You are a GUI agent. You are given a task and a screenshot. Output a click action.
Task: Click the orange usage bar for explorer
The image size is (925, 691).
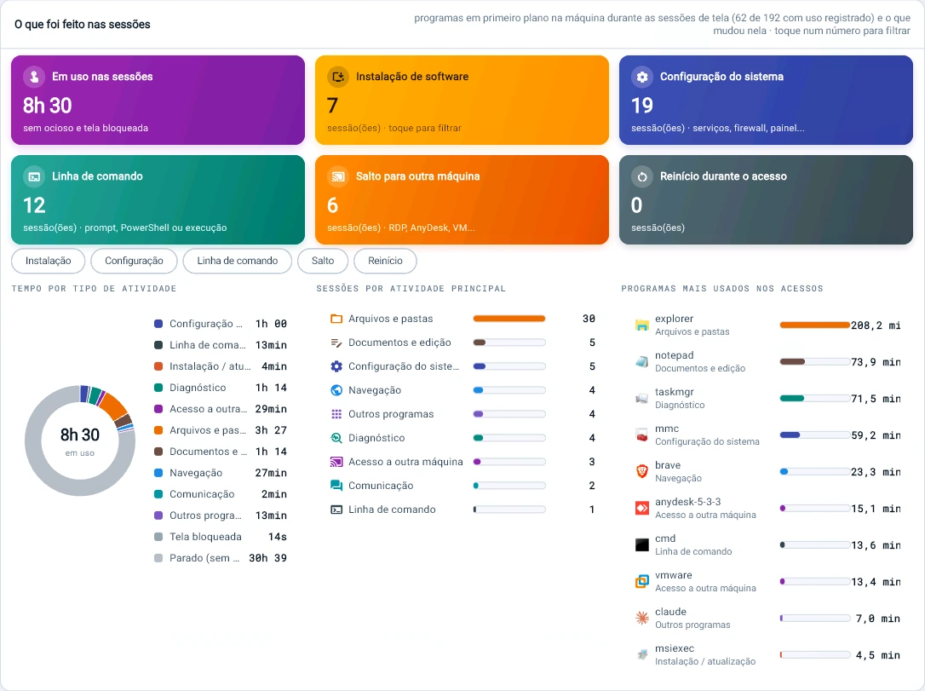point(814,325)
